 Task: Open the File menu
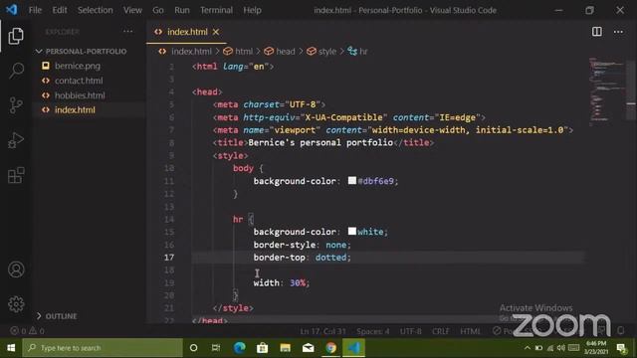tap(35, 10)
